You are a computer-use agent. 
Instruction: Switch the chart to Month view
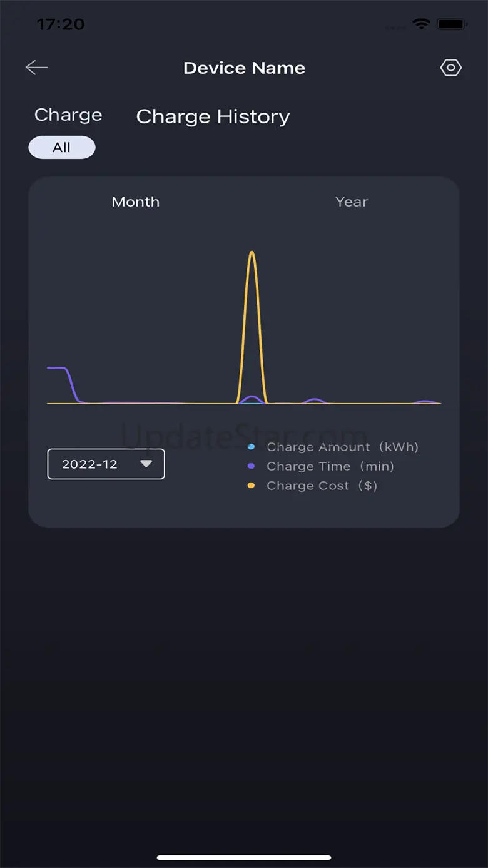[136, 202]
